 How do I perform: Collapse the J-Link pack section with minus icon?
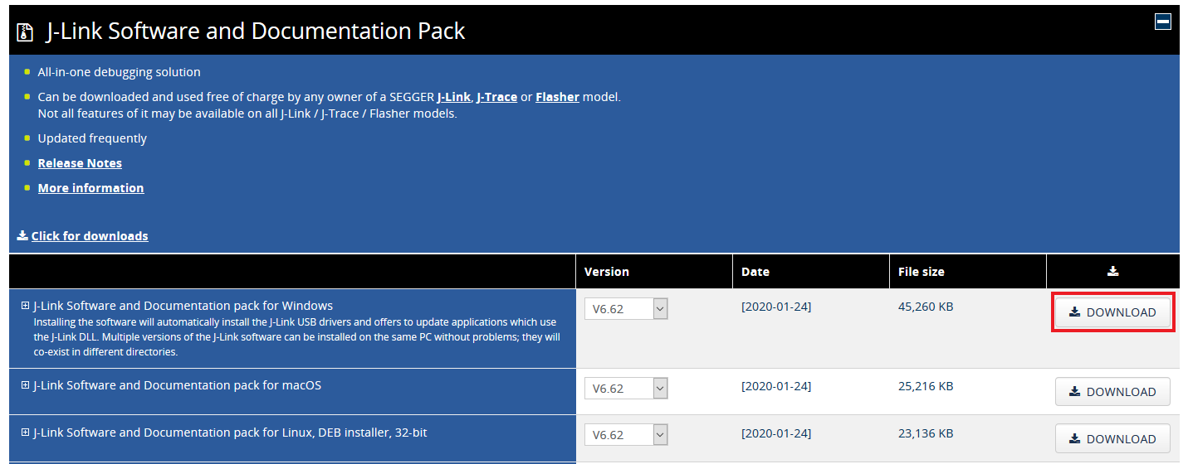pos(1162,22)
